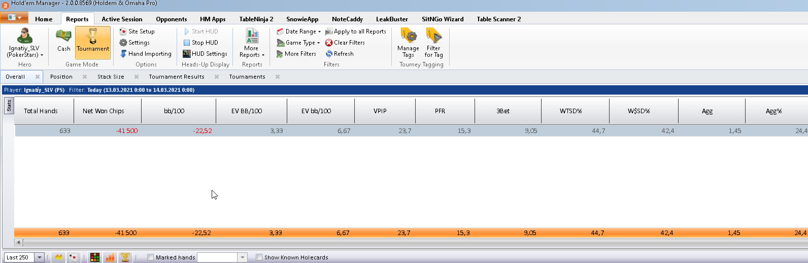Open the LeakBuster tab

click(392, 19)
